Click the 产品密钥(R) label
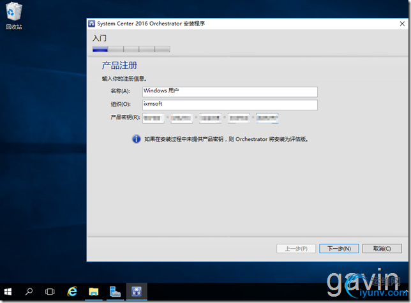The height and width of the screenshot is (303, 411). tap(125, 117)
